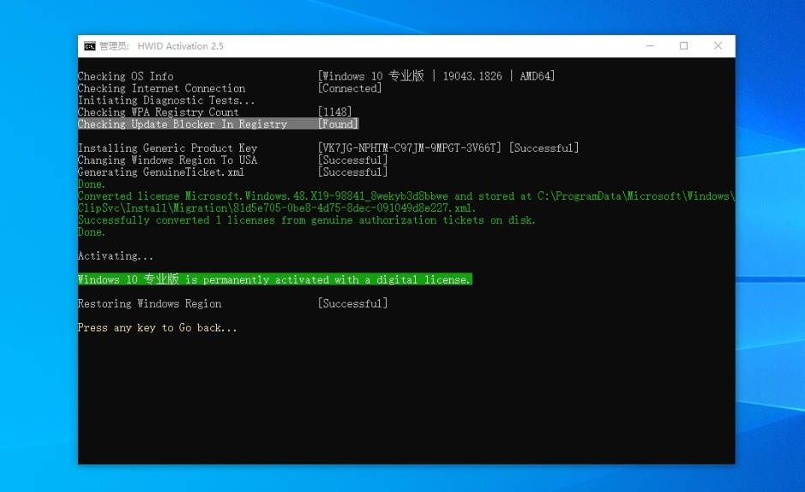Viewport: 805px width, 492px height.
Task: Click the green 'Converted license Microsoft.Windows.48' line
Action: (x=406, y=196)
